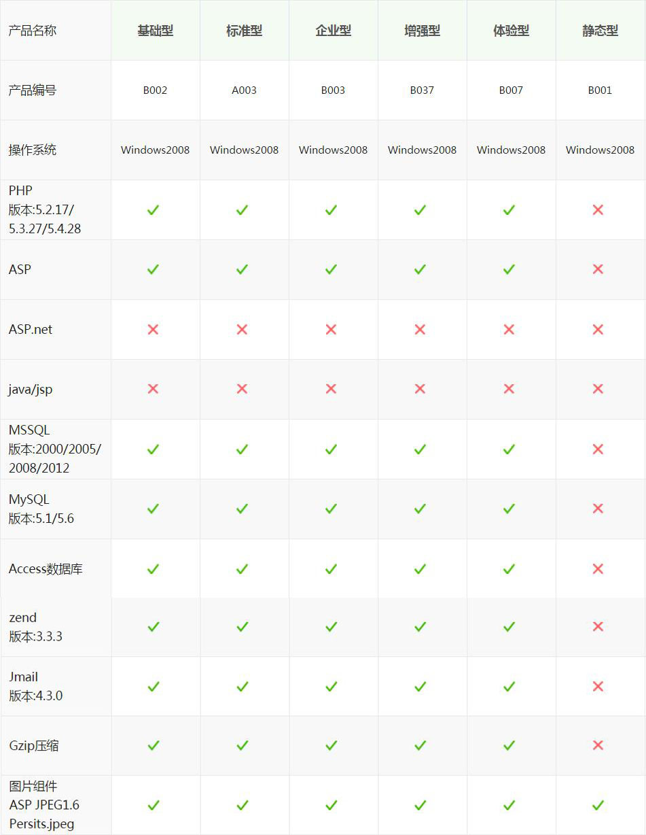Click the red cross for Jmail under 静态型
Image resolution: width=646 pixels, height=835 pixels.
pos(598,687)
